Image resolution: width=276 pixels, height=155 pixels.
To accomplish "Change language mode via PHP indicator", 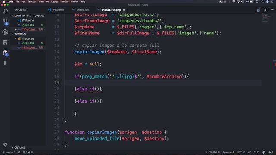I will [256, 152].
